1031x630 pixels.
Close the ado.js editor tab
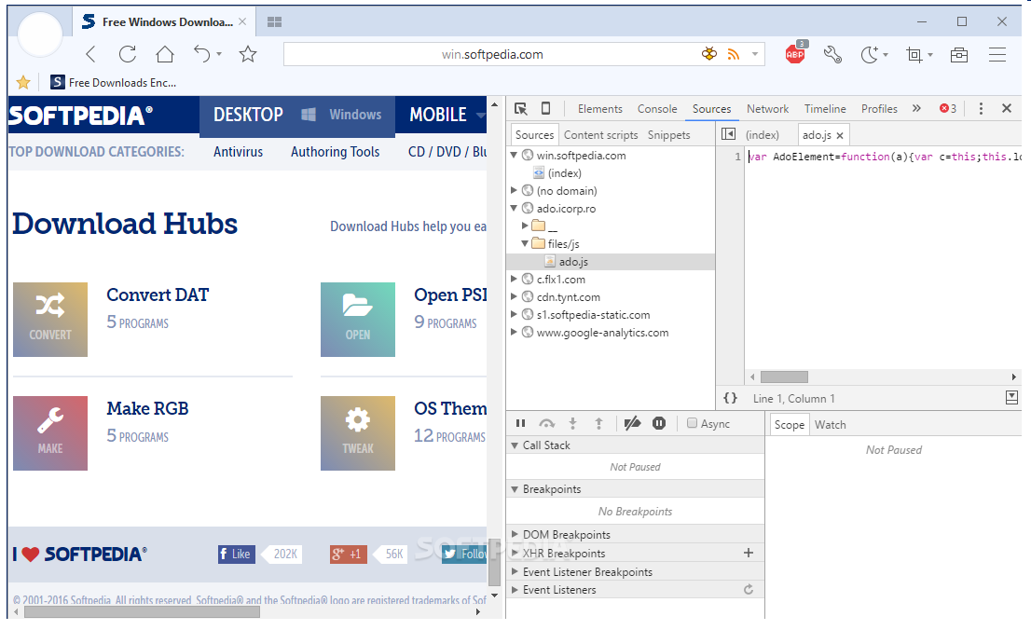(840, 135)
